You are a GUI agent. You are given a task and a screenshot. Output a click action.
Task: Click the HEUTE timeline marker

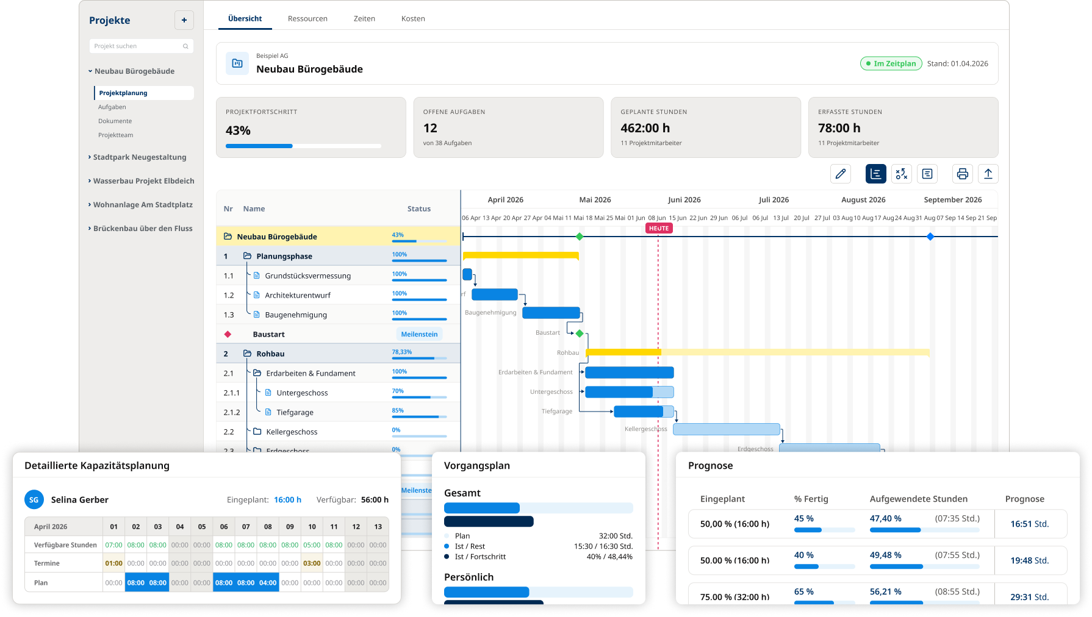tap(659, 229)
